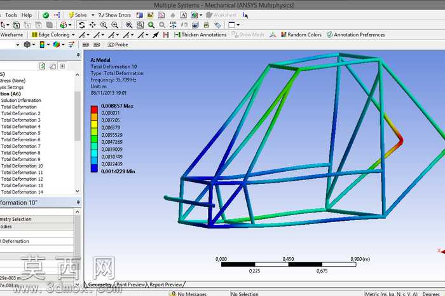The height and width of the screenshot is (296, 445).
Task: Click the selection filter dots icon
Action: coord(57,15)
